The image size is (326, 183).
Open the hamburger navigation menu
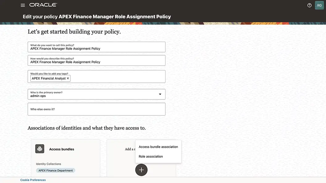(23, 5)
